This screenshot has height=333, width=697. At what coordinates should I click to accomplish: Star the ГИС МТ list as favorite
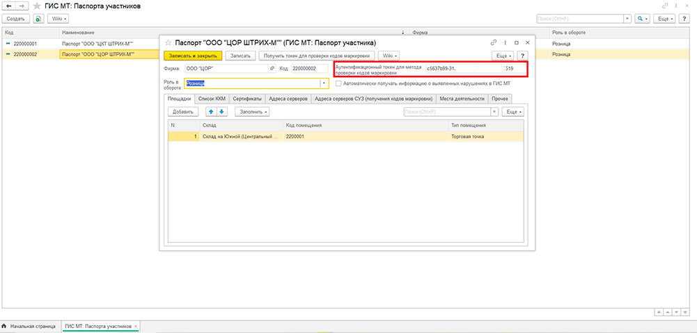[36, 6]
